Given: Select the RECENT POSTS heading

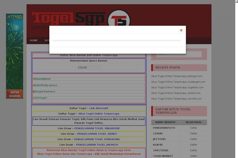Looking at the screenshot, I should [x=168, y=68].
